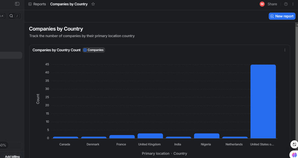The image size is (298, 158).
Task: Click the red M user avatar
Action: coord(262,4)
